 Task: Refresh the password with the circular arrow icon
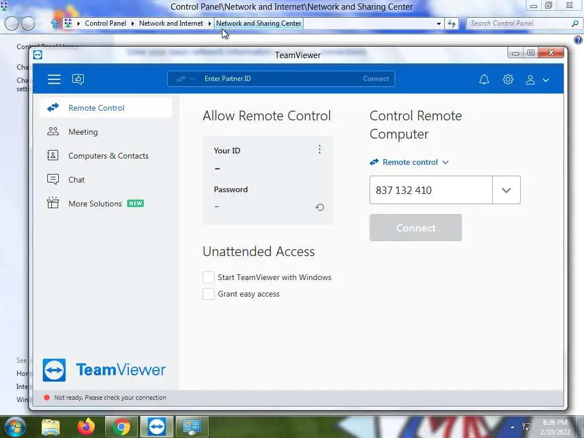tap(319, 207)
